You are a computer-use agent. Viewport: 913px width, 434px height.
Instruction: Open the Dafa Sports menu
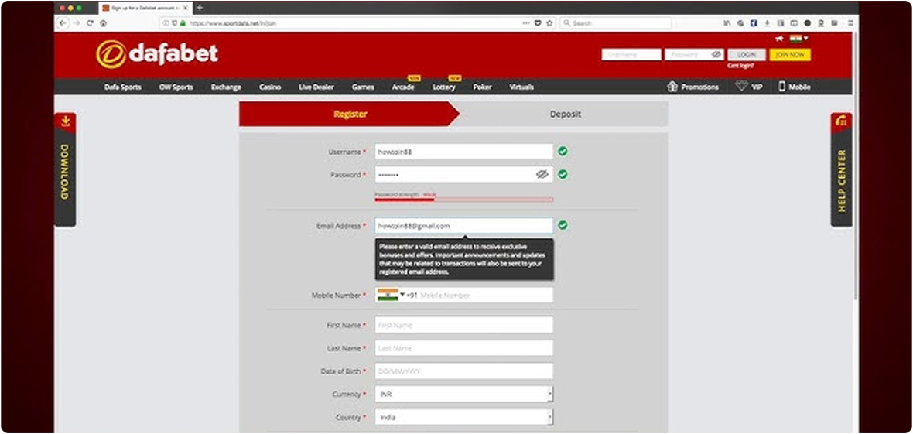pos(122,87)
